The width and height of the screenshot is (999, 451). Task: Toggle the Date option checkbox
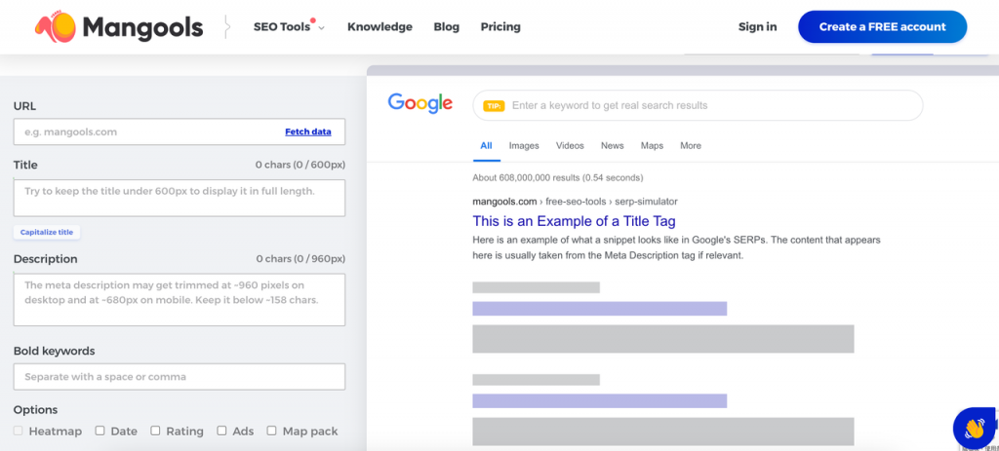coord(100,431)
